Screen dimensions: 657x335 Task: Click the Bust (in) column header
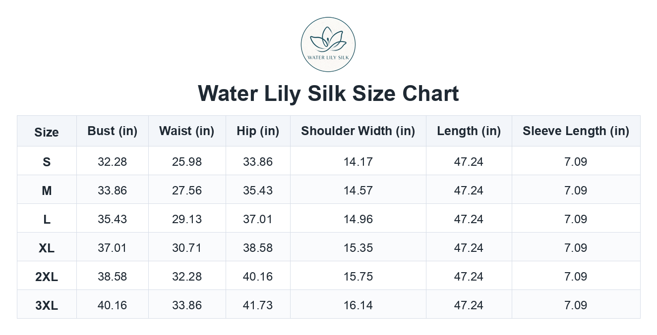(113, 131)
